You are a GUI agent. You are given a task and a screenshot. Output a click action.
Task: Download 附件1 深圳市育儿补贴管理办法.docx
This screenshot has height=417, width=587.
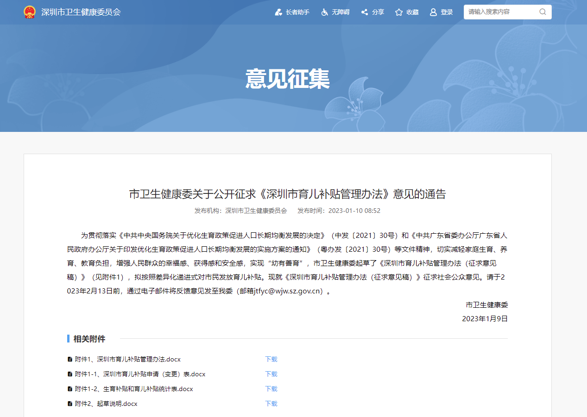point(271,359)
